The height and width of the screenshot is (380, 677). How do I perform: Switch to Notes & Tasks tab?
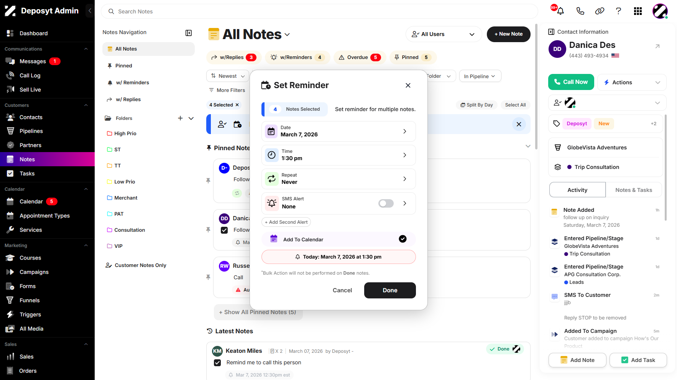point(634,190)
